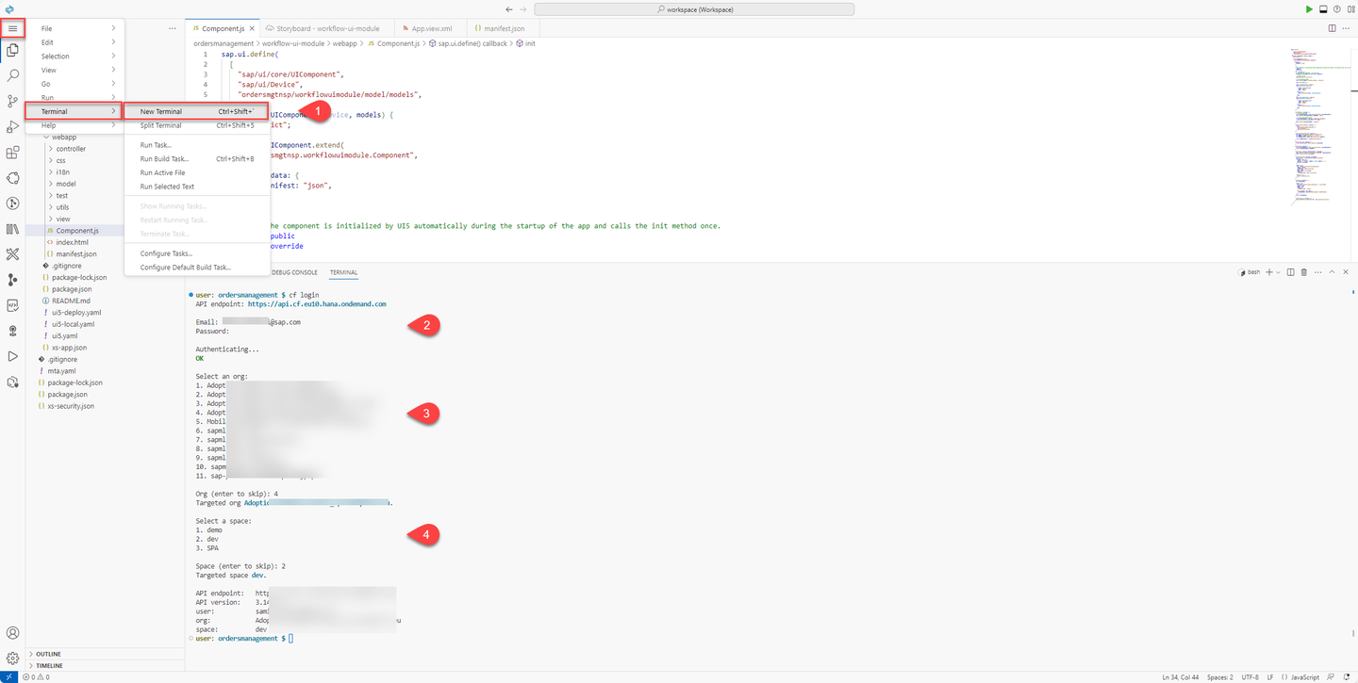This screenshot has height=683, width=1358.
Task: Select Configure Default Build Task... entry
Action: [196, 268]
